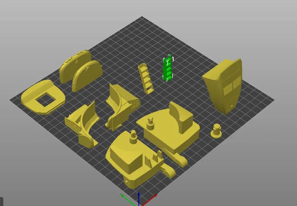Select the green highlighted ladder model
The image size is (297, 206).
click(167, 68)
